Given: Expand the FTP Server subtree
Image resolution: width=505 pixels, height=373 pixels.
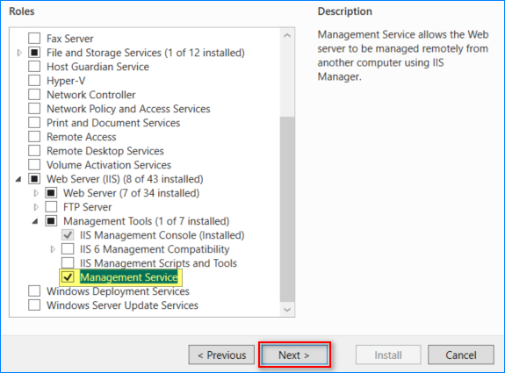Looking at the screenshot, I should click(36, 207).
